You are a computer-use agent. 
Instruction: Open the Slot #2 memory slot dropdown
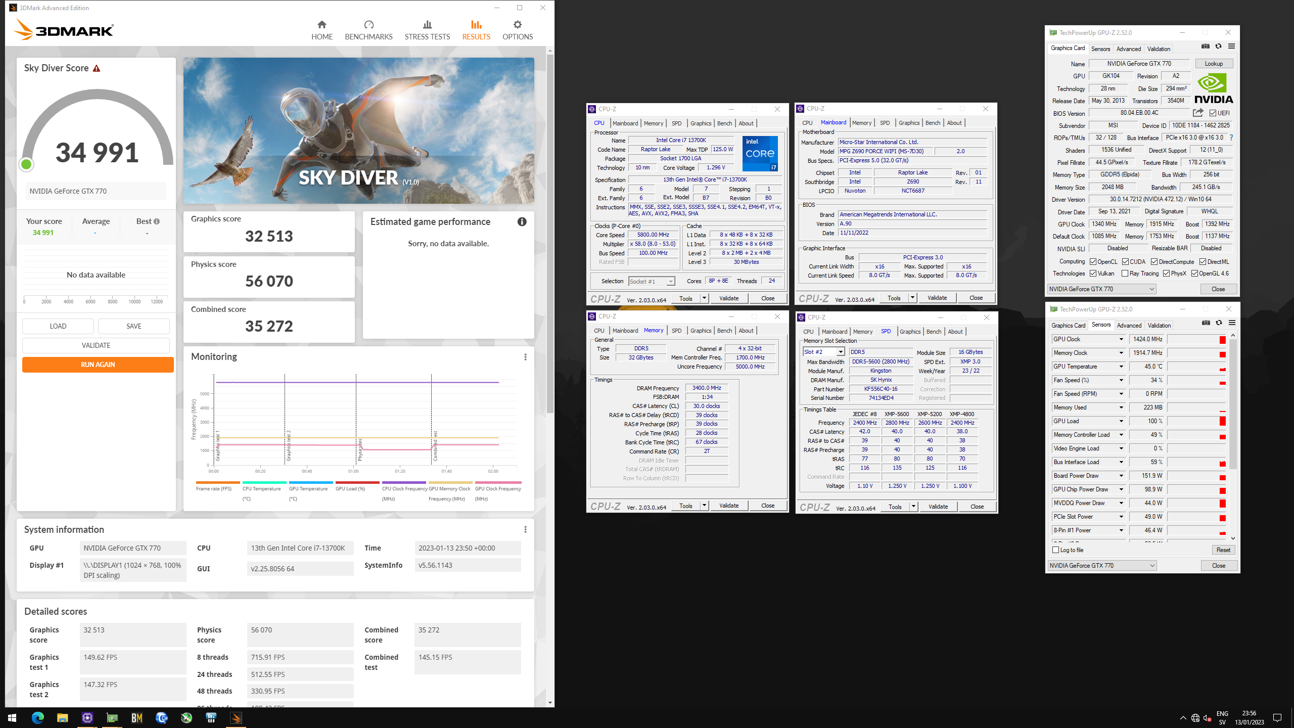coord(841,352)
